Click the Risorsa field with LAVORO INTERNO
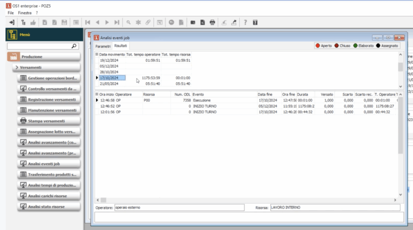 336,207
